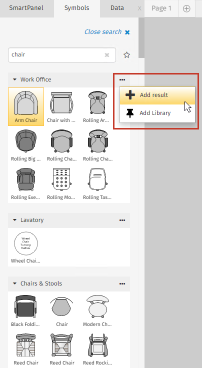This screenshot has width=202, height=368.
Task: Select the Wheel Chair Turning Radius symbol
Action: coord(26,247)
